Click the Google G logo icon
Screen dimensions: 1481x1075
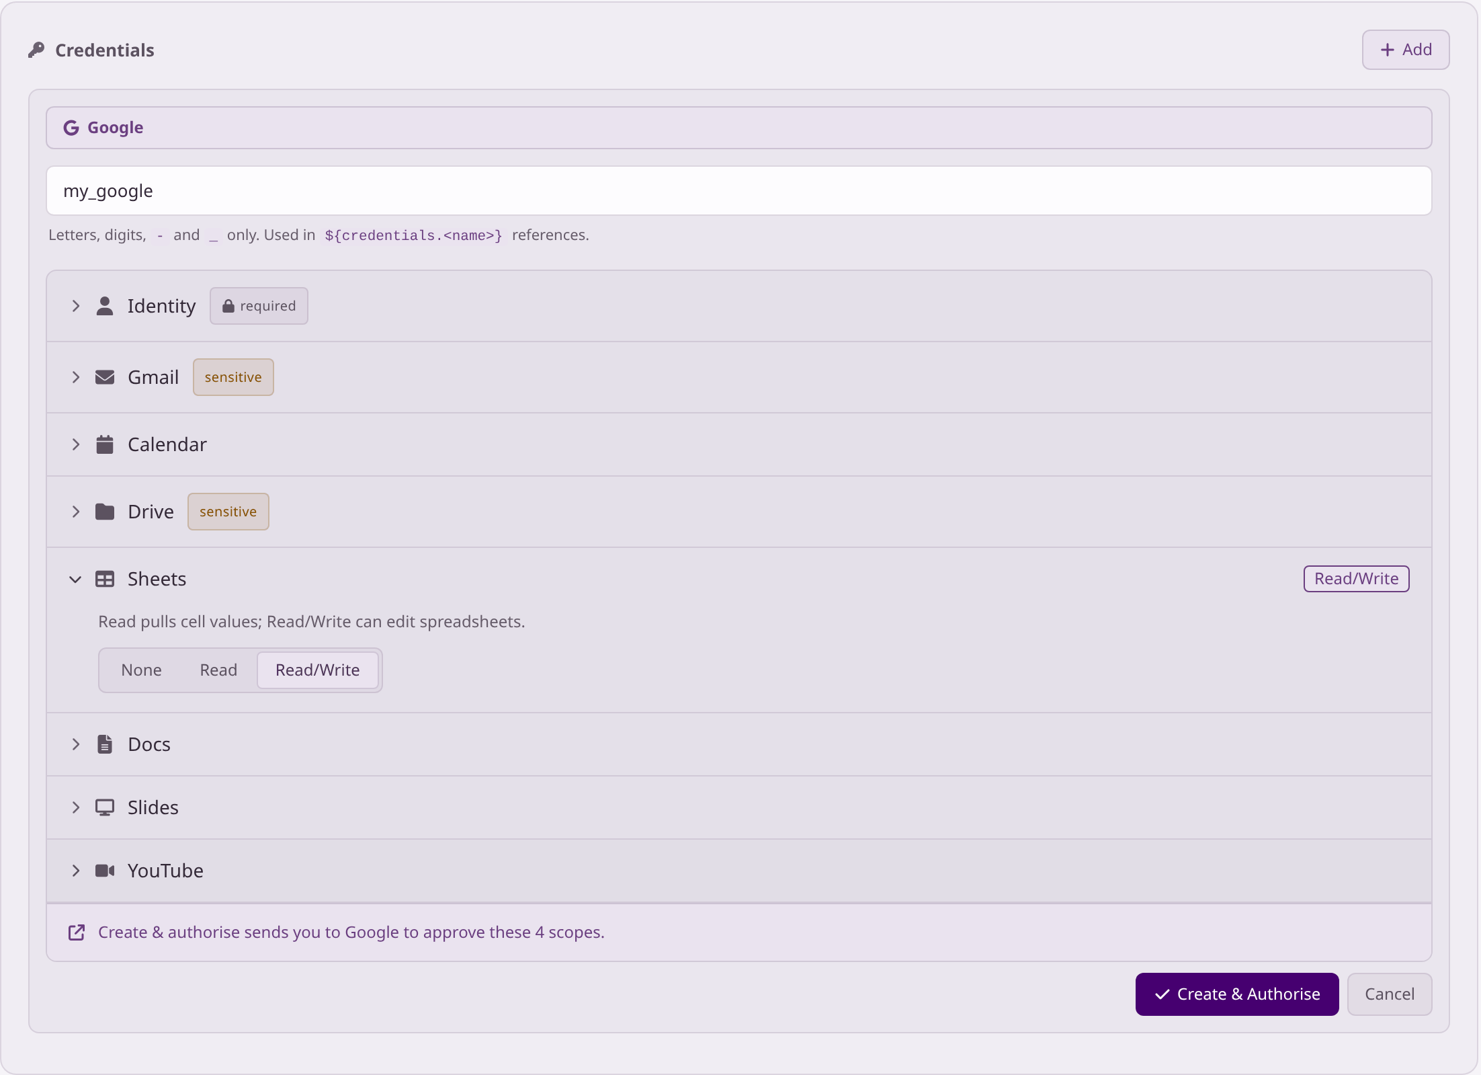pyautogui.click(x=71, y=128)
